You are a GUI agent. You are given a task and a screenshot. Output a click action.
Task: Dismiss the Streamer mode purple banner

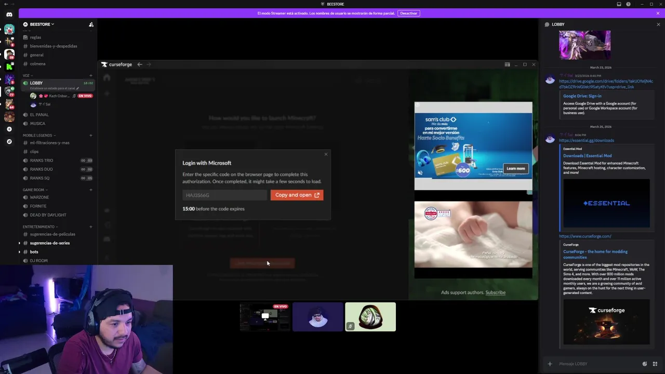[658, 13]
